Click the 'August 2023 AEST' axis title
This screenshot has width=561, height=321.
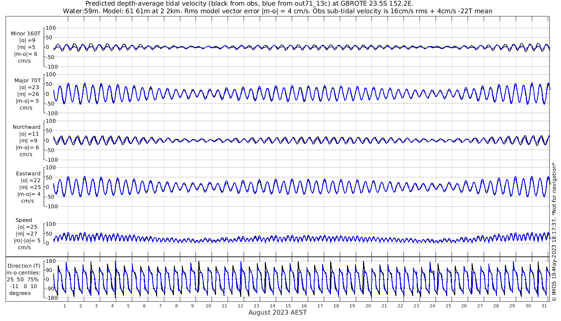pos(278,313)
